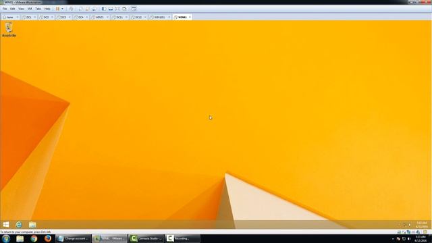Enter full screen mode via toolbar icon
This screenshot has height=243, width=432.
[117, 9]
